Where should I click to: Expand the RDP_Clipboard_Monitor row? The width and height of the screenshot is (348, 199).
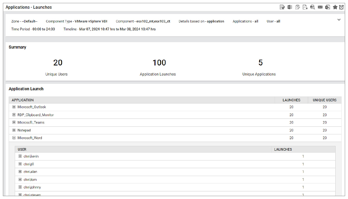(14, 115)
